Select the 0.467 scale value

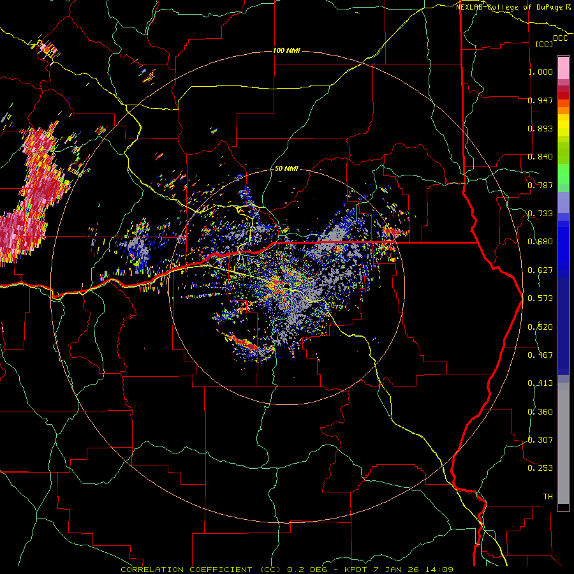pyautogui.click(x=540, y=355)
